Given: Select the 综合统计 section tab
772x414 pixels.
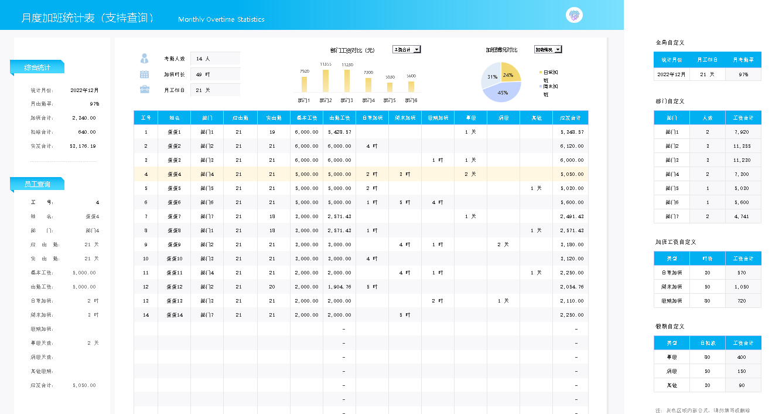Looking at the screenshot, I should tap(37, 67).
